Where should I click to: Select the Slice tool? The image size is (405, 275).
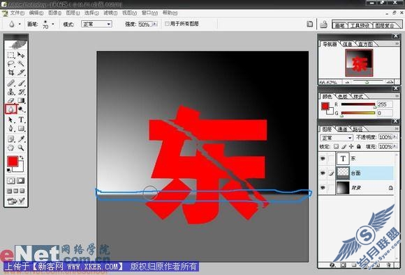(x=21, y=72)
